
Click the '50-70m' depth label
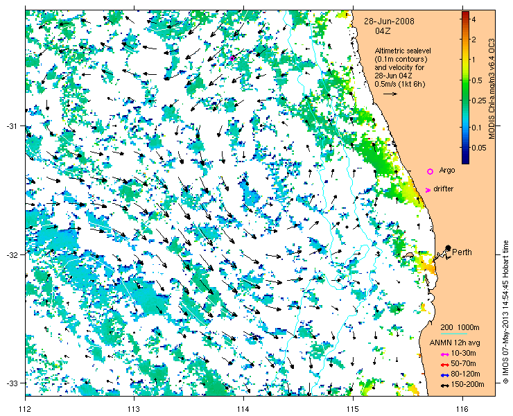coord(463,363)
